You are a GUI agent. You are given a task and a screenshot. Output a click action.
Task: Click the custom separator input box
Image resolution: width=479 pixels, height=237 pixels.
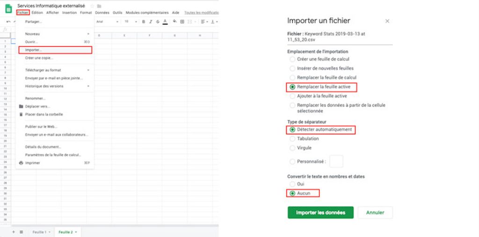pyautogui.click(x=336, y=161)
